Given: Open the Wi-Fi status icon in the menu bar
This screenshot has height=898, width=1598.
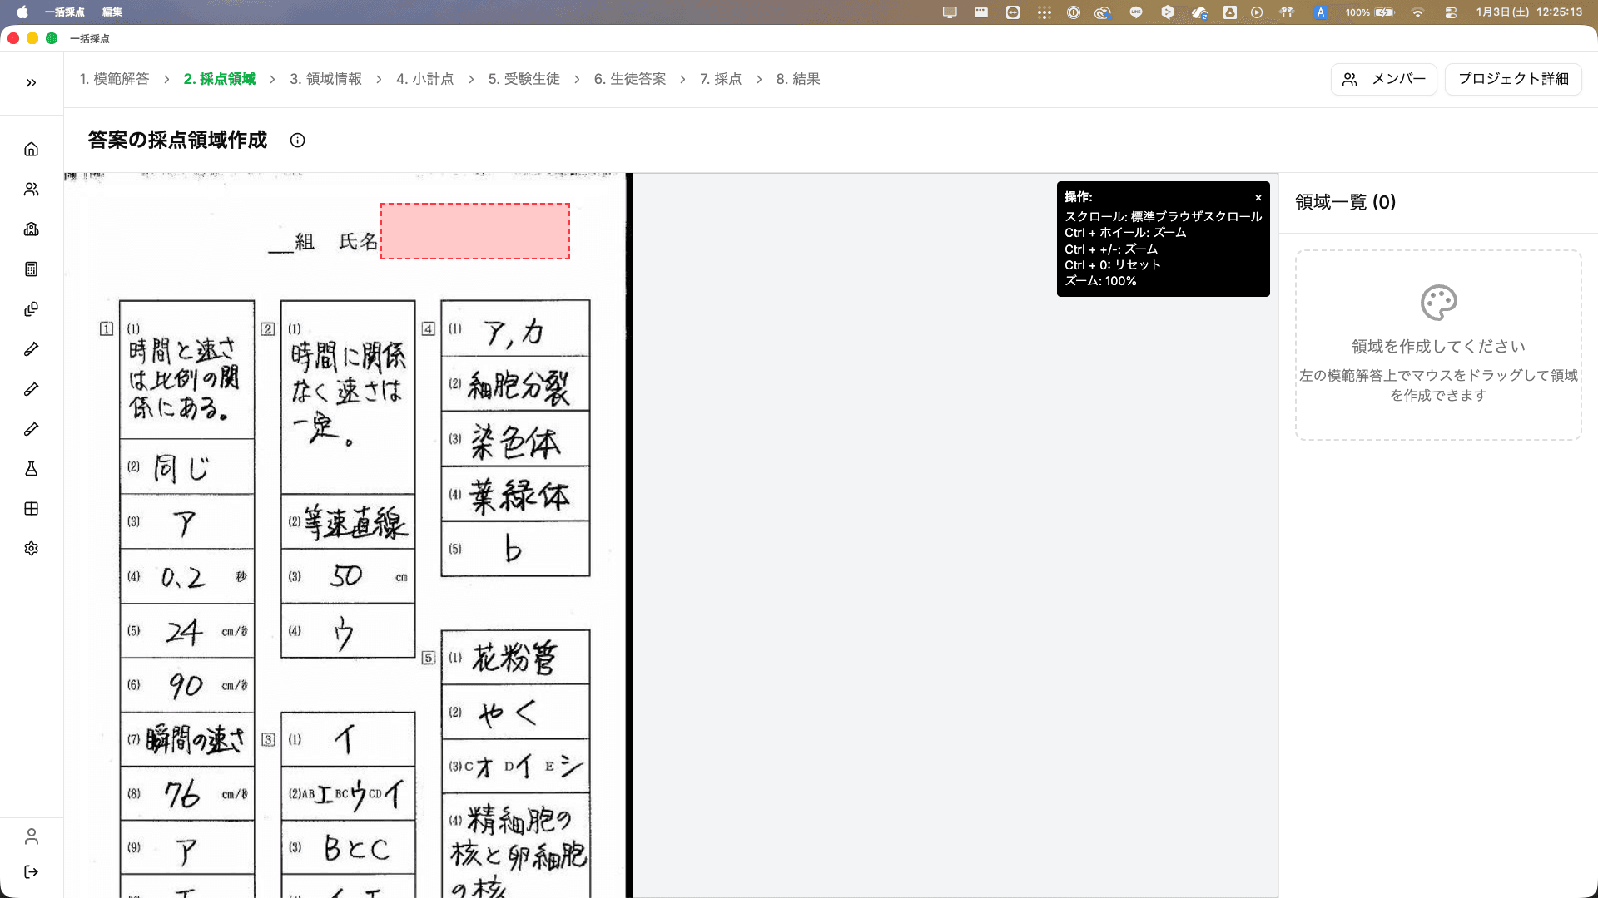Looking at the screenshot, I should [x=1417, y=12].
